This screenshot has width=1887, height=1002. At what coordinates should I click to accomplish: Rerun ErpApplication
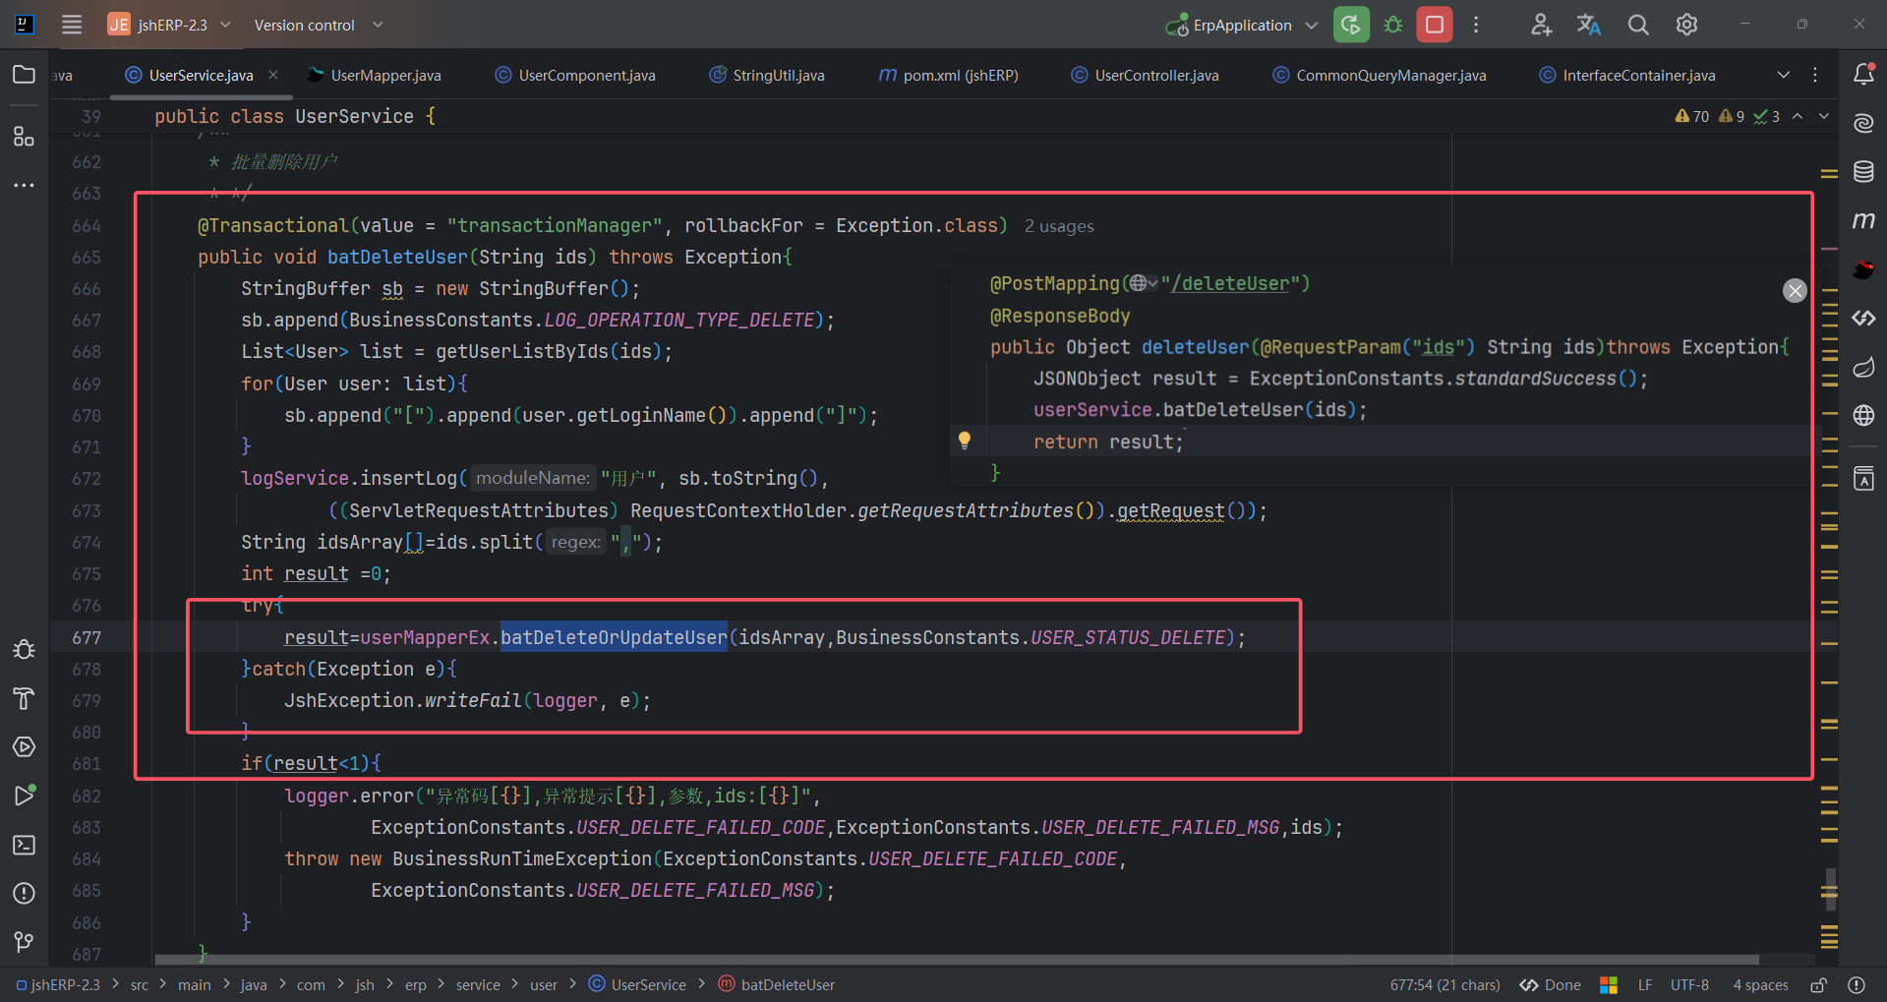(1351, 25)
